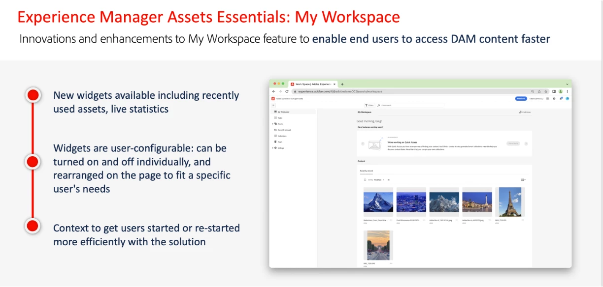Viewport: 603px width, 287px height.
Task: Expand the Settings tree arrow
Action: [272, 148]
